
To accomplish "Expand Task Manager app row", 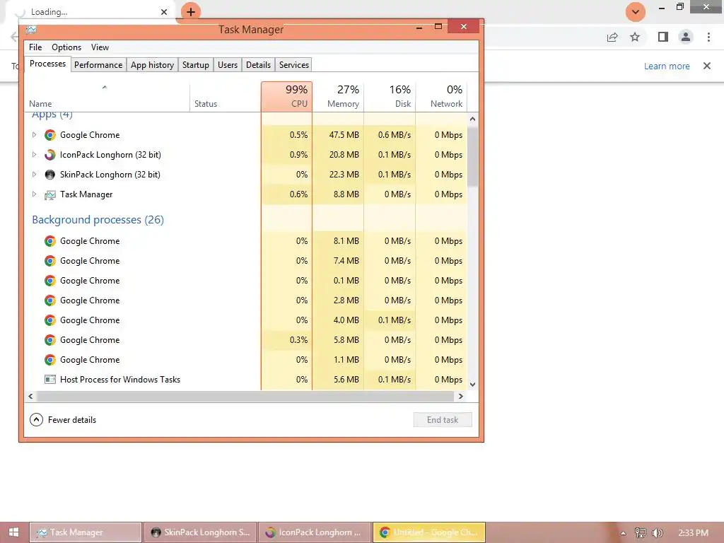I will pos(34,194).
